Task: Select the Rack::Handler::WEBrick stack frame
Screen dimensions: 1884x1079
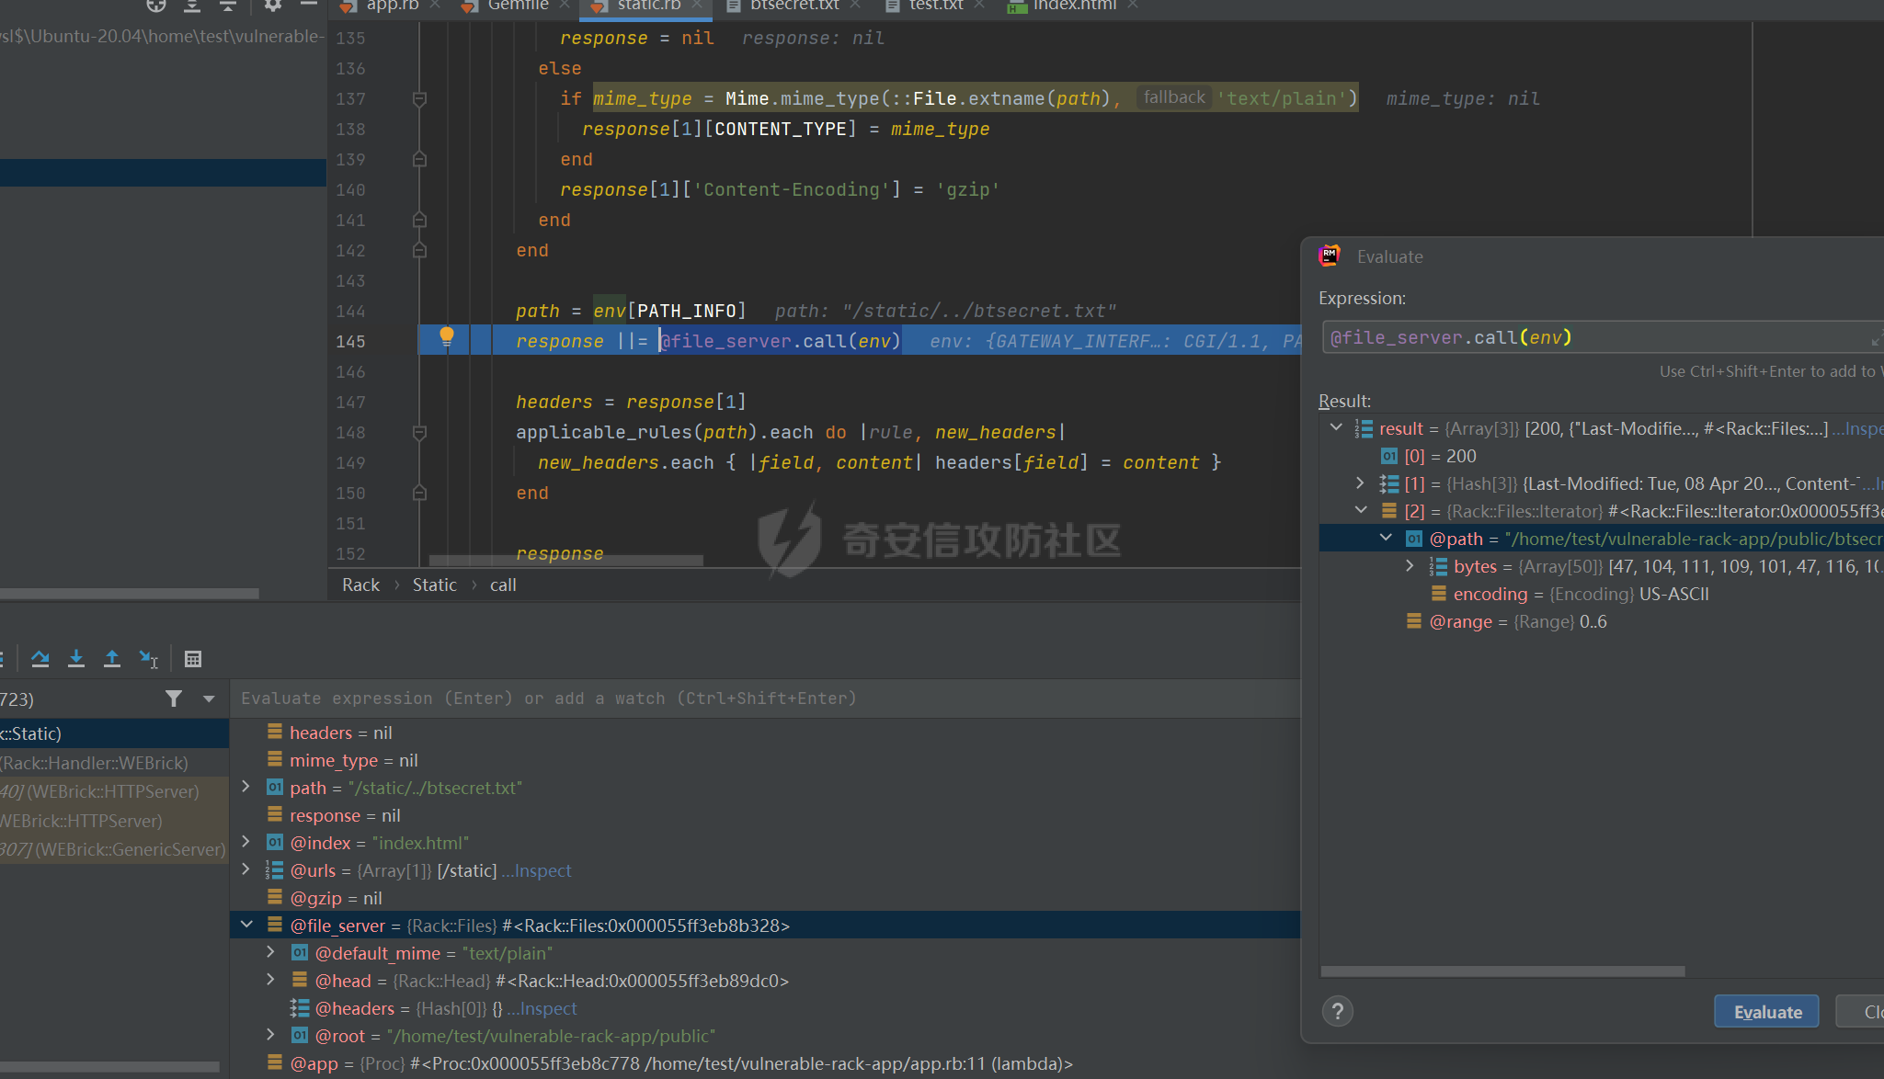Action: click(x=114, y=763)
